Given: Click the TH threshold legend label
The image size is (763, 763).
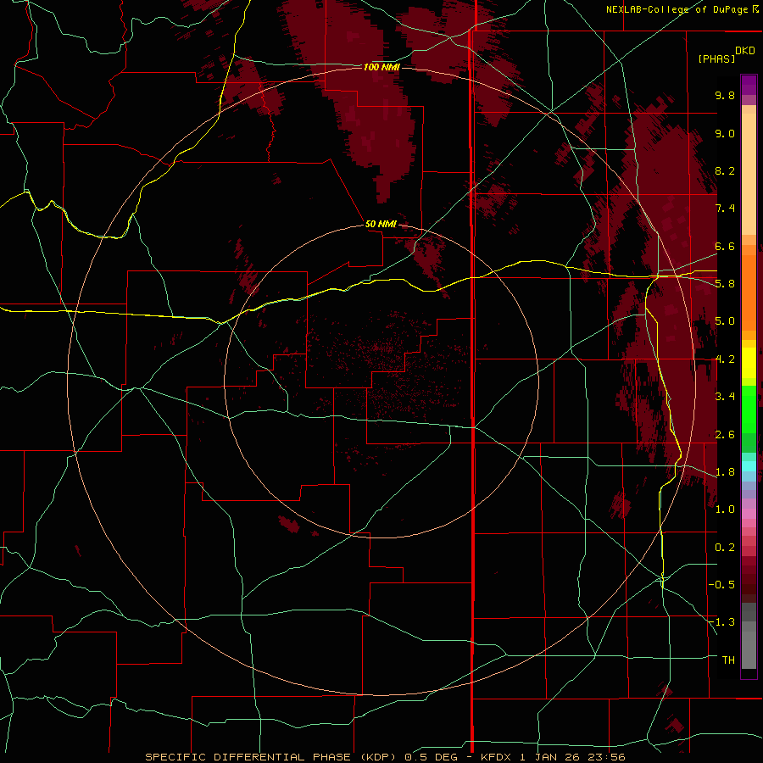Looking at the screenshot, I should [728, 660].
